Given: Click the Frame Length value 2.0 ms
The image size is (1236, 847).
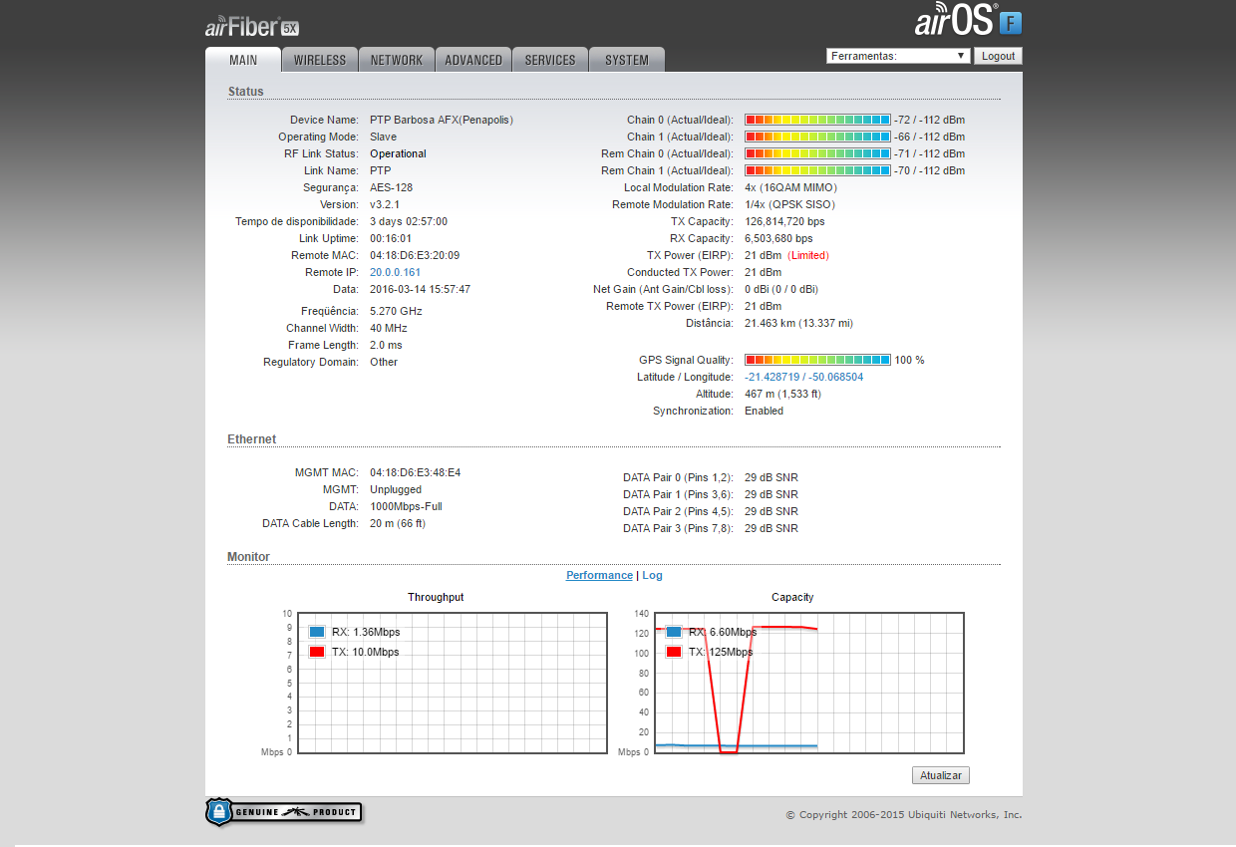Looking at the screenshot, I should (x=386, y=345).
